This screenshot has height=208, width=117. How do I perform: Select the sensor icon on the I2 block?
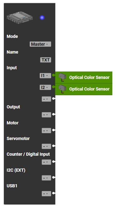[x=62, y=89]
